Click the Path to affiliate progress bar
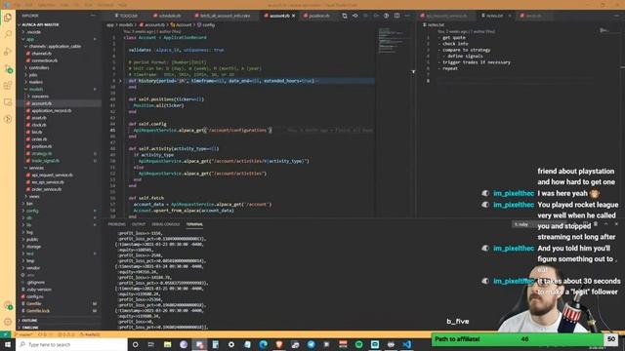The width and height of the screenshot is (625, 351). 519,339
